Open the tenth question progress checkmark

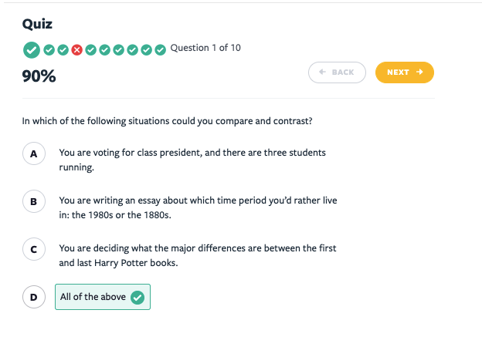pos(161,50)
